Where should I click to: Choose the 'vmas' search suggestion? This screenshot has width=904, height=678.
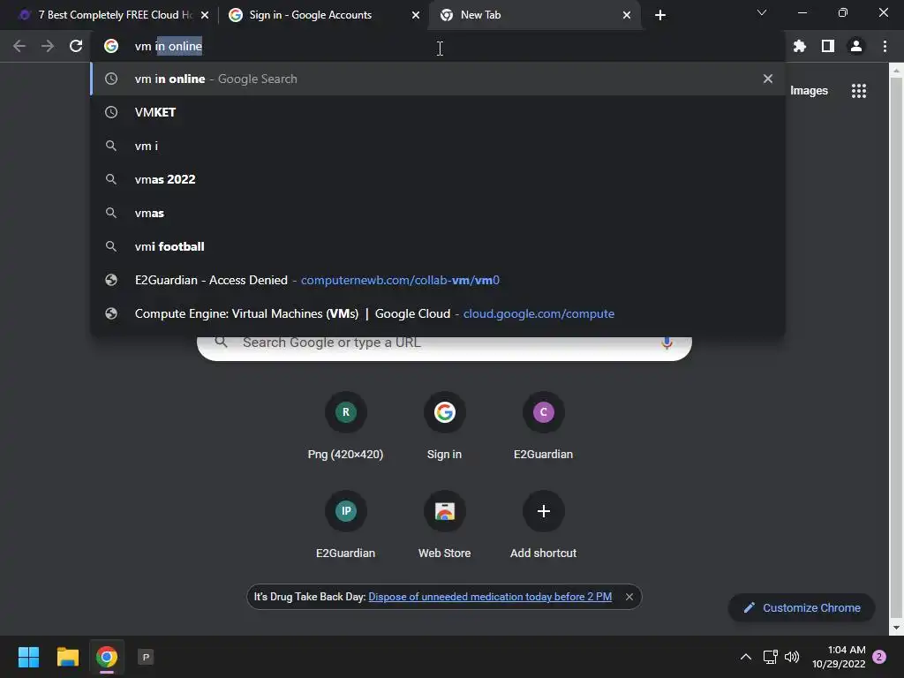click(x=438, y=213)
